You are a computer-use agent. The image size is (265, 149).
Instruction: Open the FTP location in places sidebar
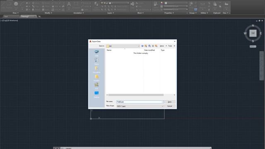coord(96,86)
